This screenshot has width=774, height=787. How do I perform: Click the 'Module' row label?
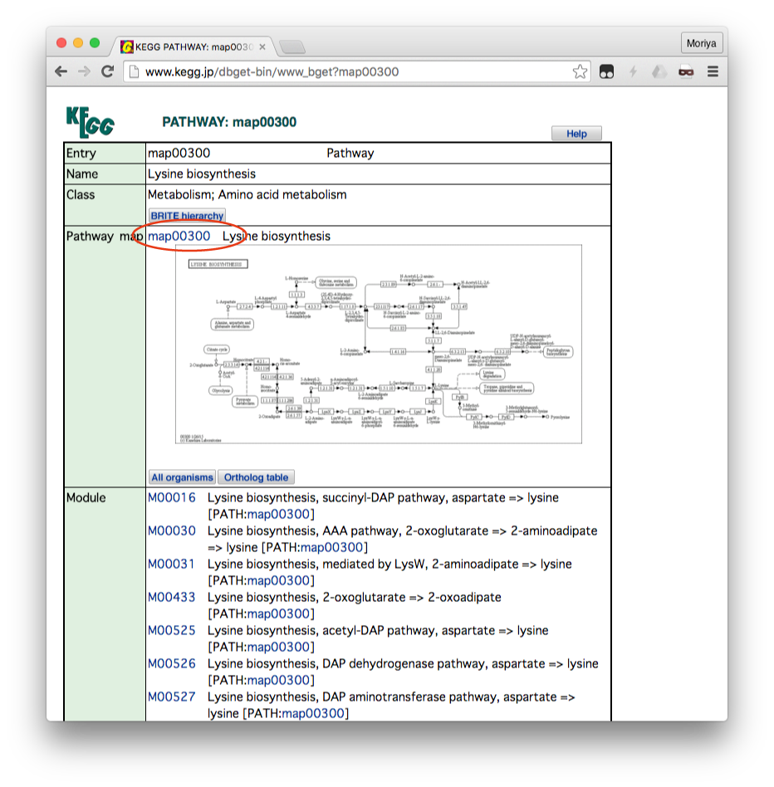click(x=86, y=498)
